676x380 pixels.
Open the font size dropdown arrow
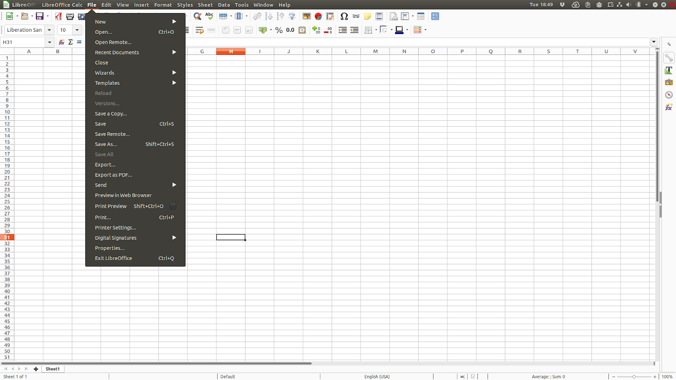pyautogui.click(x=77, y=30)
